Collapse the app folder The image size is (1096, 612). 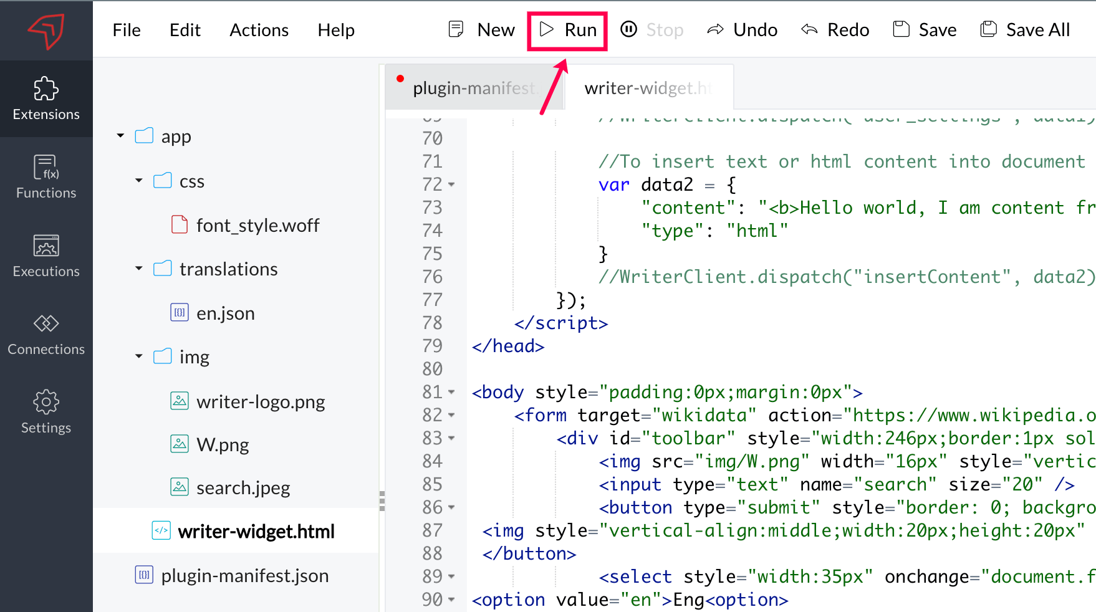pyautogui.click(x=120, y=136)
